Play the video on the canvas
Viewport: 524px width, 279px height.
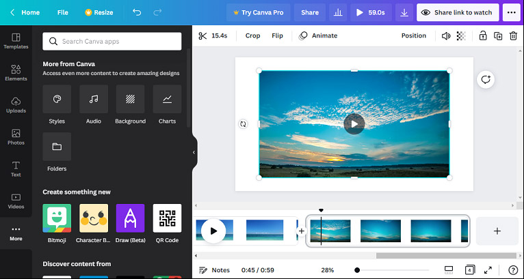tap(354, 124)
